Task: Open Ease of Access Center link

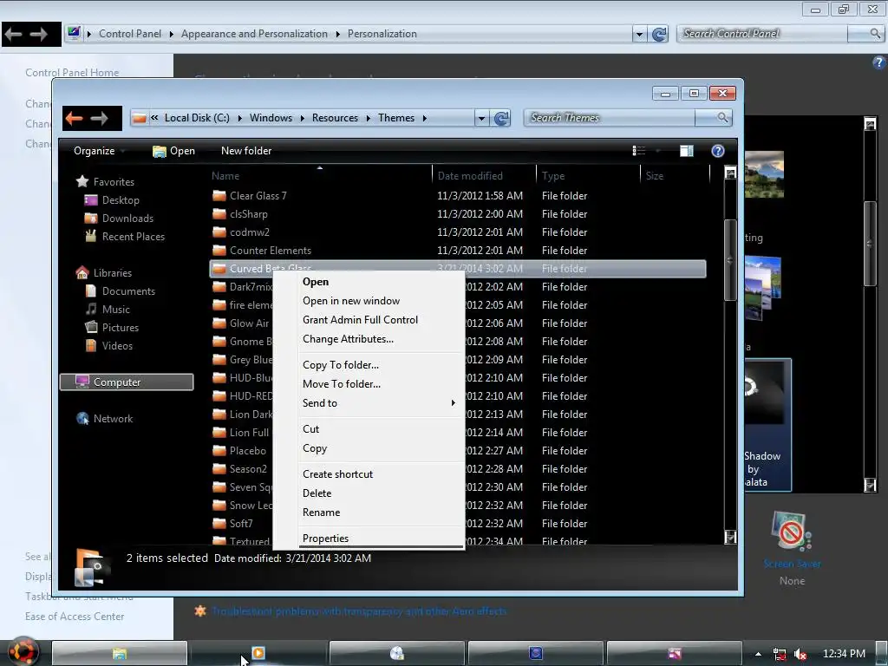Action: point(75,617)
